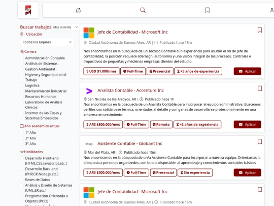
Task: Click the Globant logo
Action: [89, 144]
